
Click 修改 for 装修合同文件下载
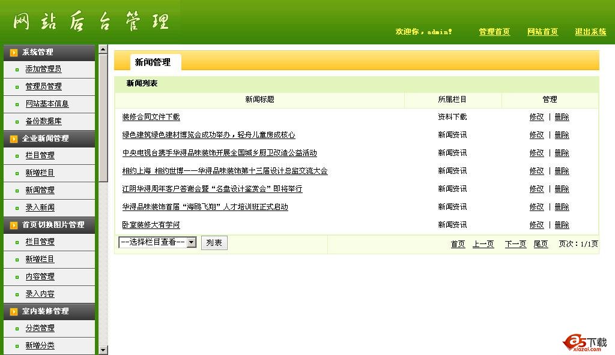536,117
